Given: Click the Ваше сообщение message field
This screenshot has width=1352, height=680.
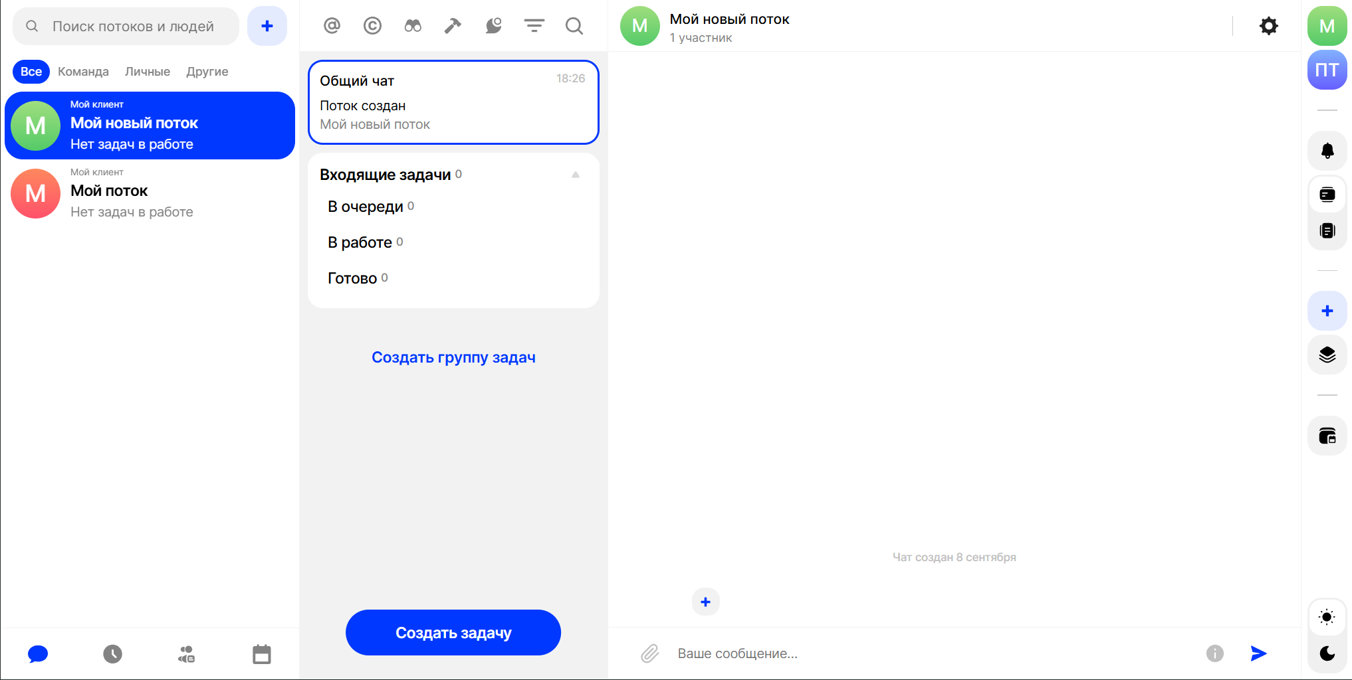Looking at the screenshot, I should 931,653.
